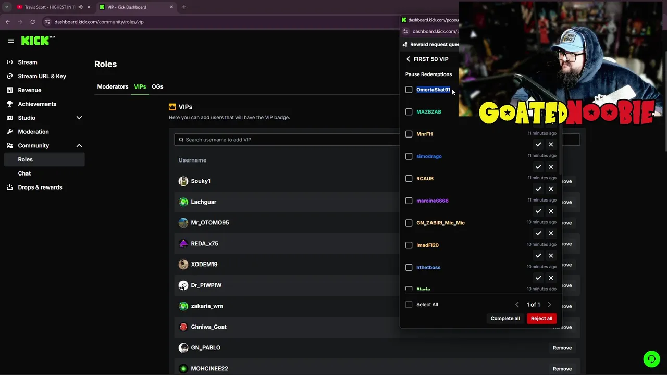667x375 pixels.
Task: Open the hamburger menu beside Kick logo
Action: click(11, 41)
